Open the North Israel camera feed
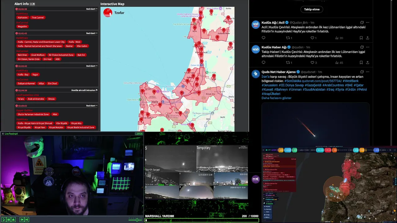Viewport: 397px width, 223px height. pyautogui.click(x=170, y=159)
